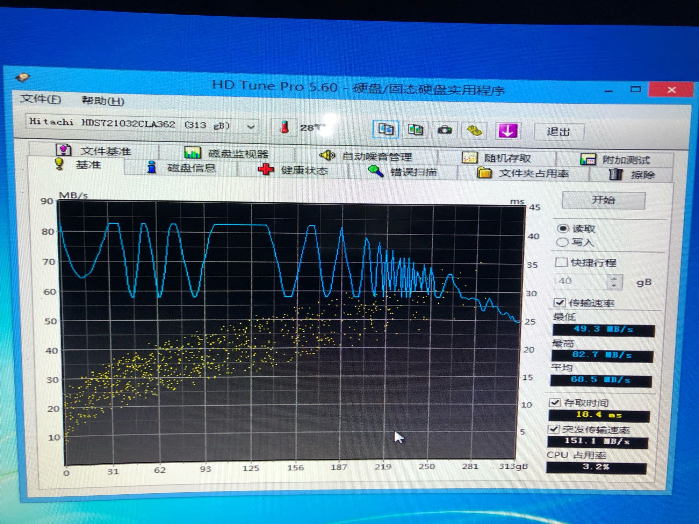Toggle the 存取时间 checkbox
The image size is (699, 524).
[555, 402]
